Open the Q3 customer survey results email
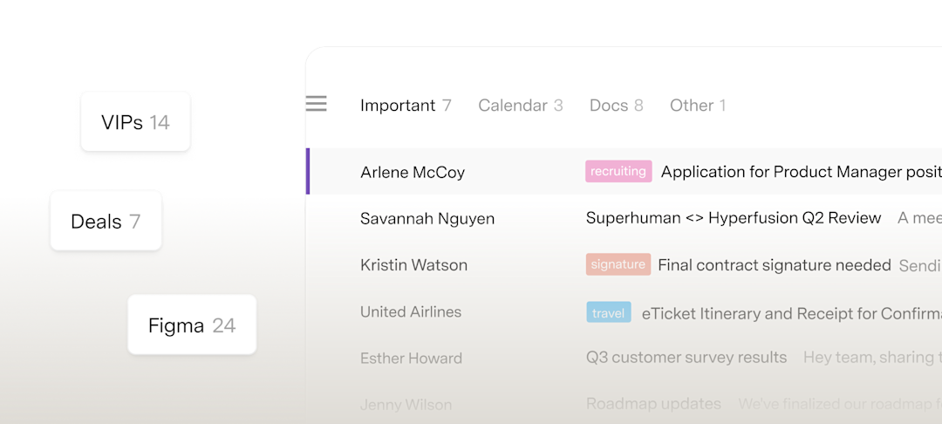 tap(624, 358)
